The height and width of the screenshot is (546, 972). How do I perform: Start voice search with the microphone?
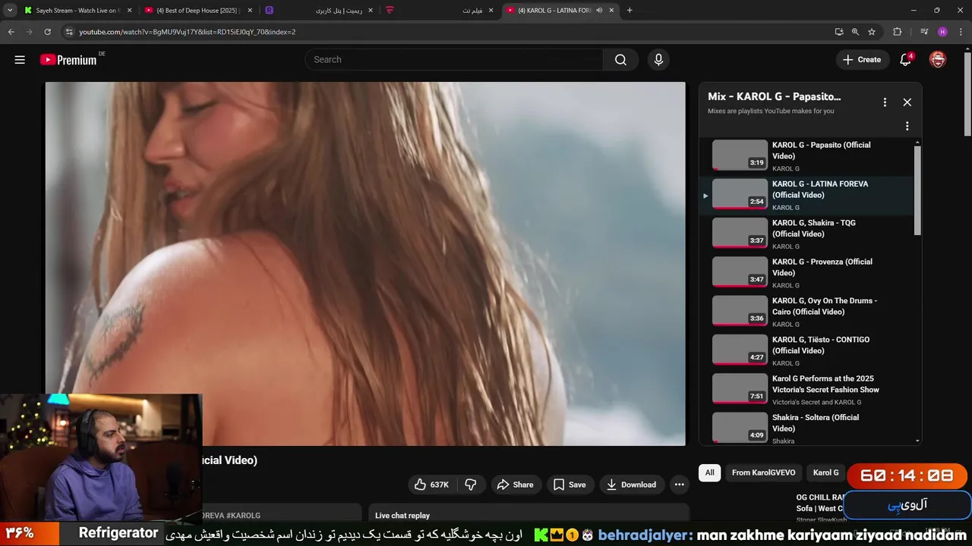(658, 60)
